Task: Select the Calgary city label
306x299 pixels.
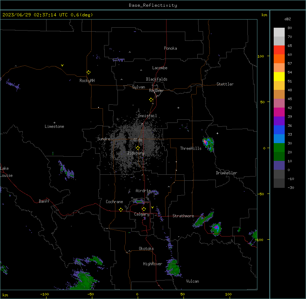Action: pos(142,214)
